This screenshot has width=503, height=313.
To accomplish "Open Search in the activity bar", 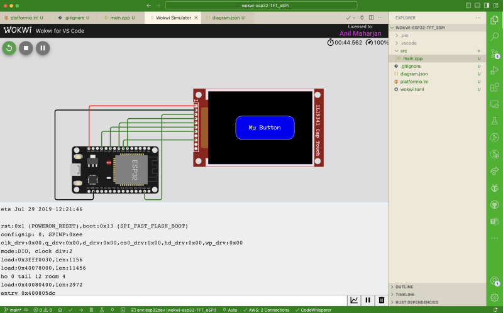I will (x=495, y=36).
